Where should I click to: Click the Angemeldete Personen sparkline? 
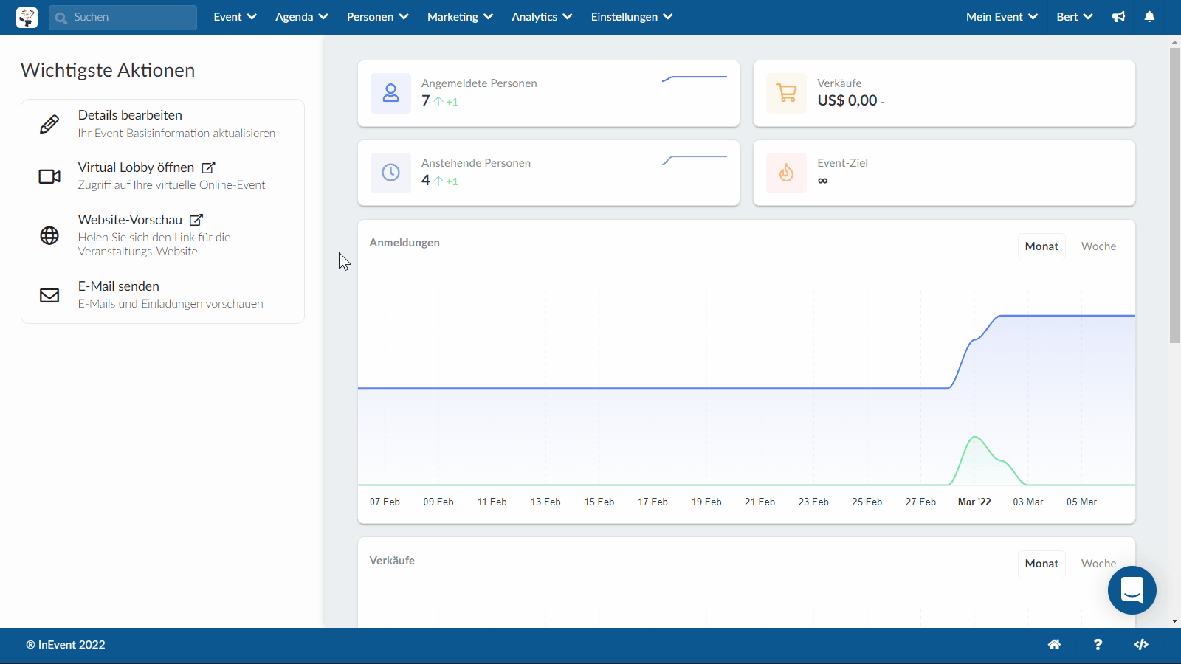(x=694, y=78)
